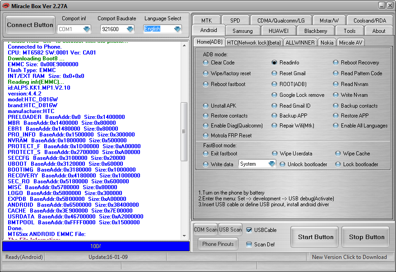Switch to the Samsung tab
Viewport: 396px width, 272px height.
(x=242, y=31)
